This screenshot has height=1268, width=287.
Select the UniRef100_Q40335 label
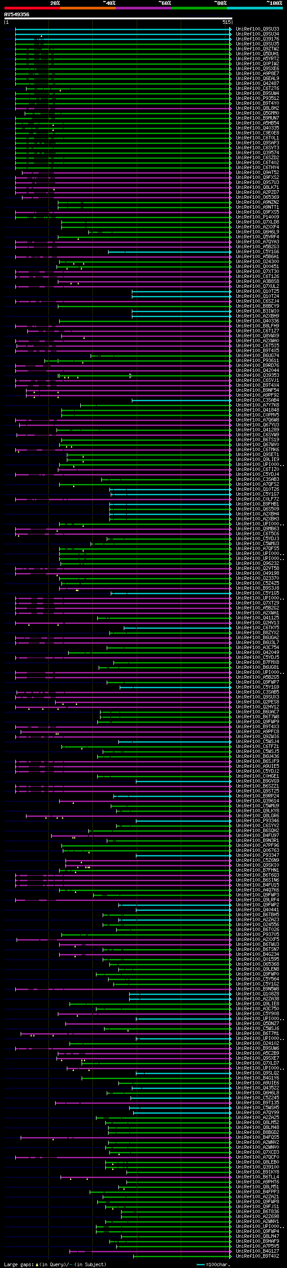pyautogui.click(x=257, y=128)
